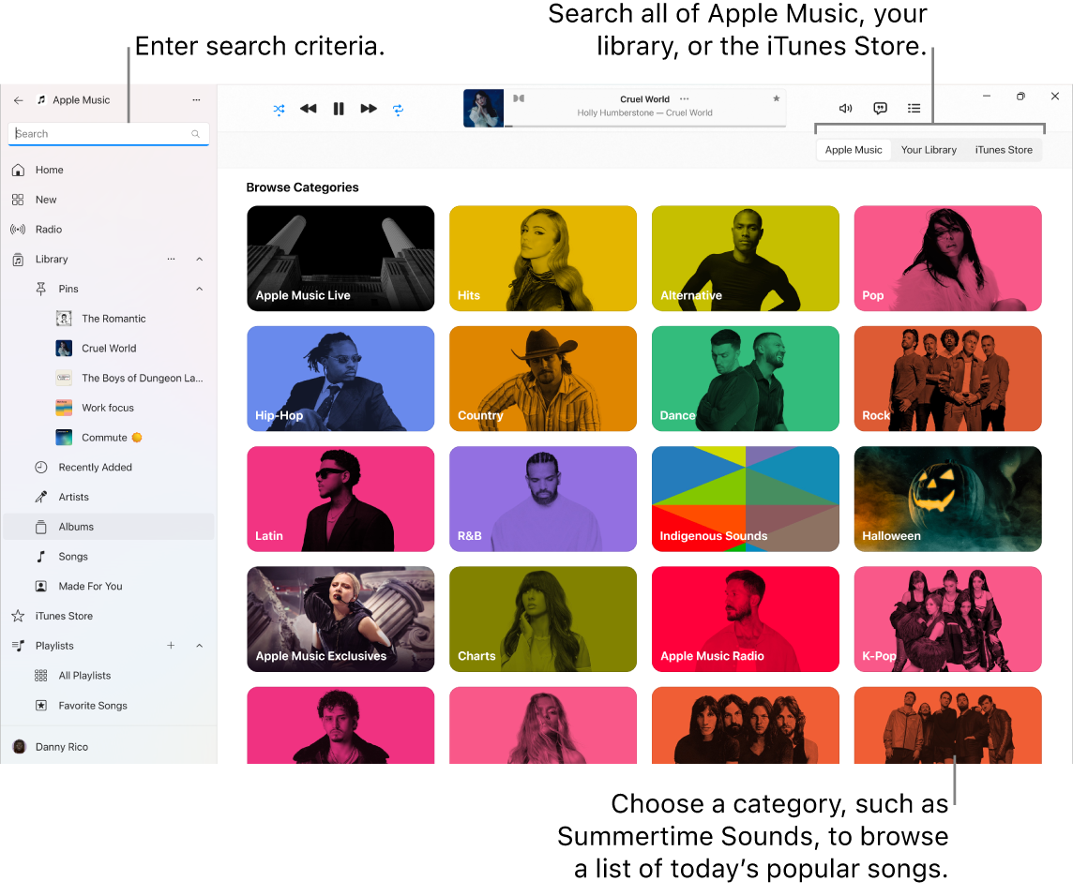Browse the R&B category

pyautogui.click(x=543, y=500)
